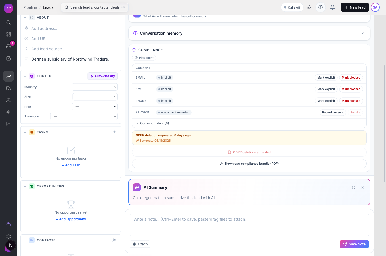Mark EMAIL consent as explicit
The image size is (386, 256).
tap(326, 77)
